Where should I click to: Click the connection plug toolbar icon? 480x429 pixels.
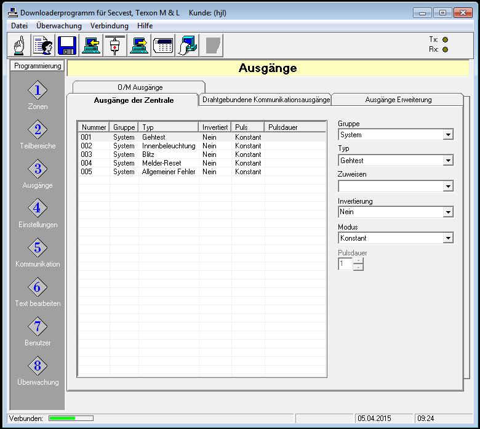(x=115, y=46)
